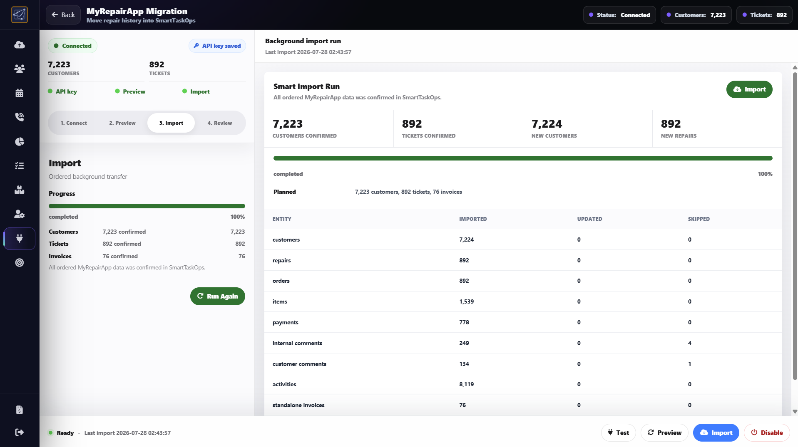Click the Tickets: 892 header chip

click(x=764, y=15)
